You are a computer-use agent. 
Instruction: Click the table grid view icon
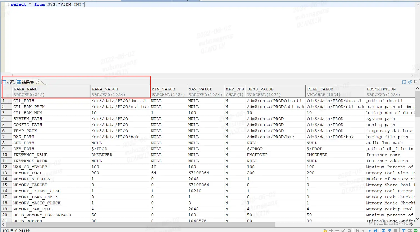tap(410, 231)
